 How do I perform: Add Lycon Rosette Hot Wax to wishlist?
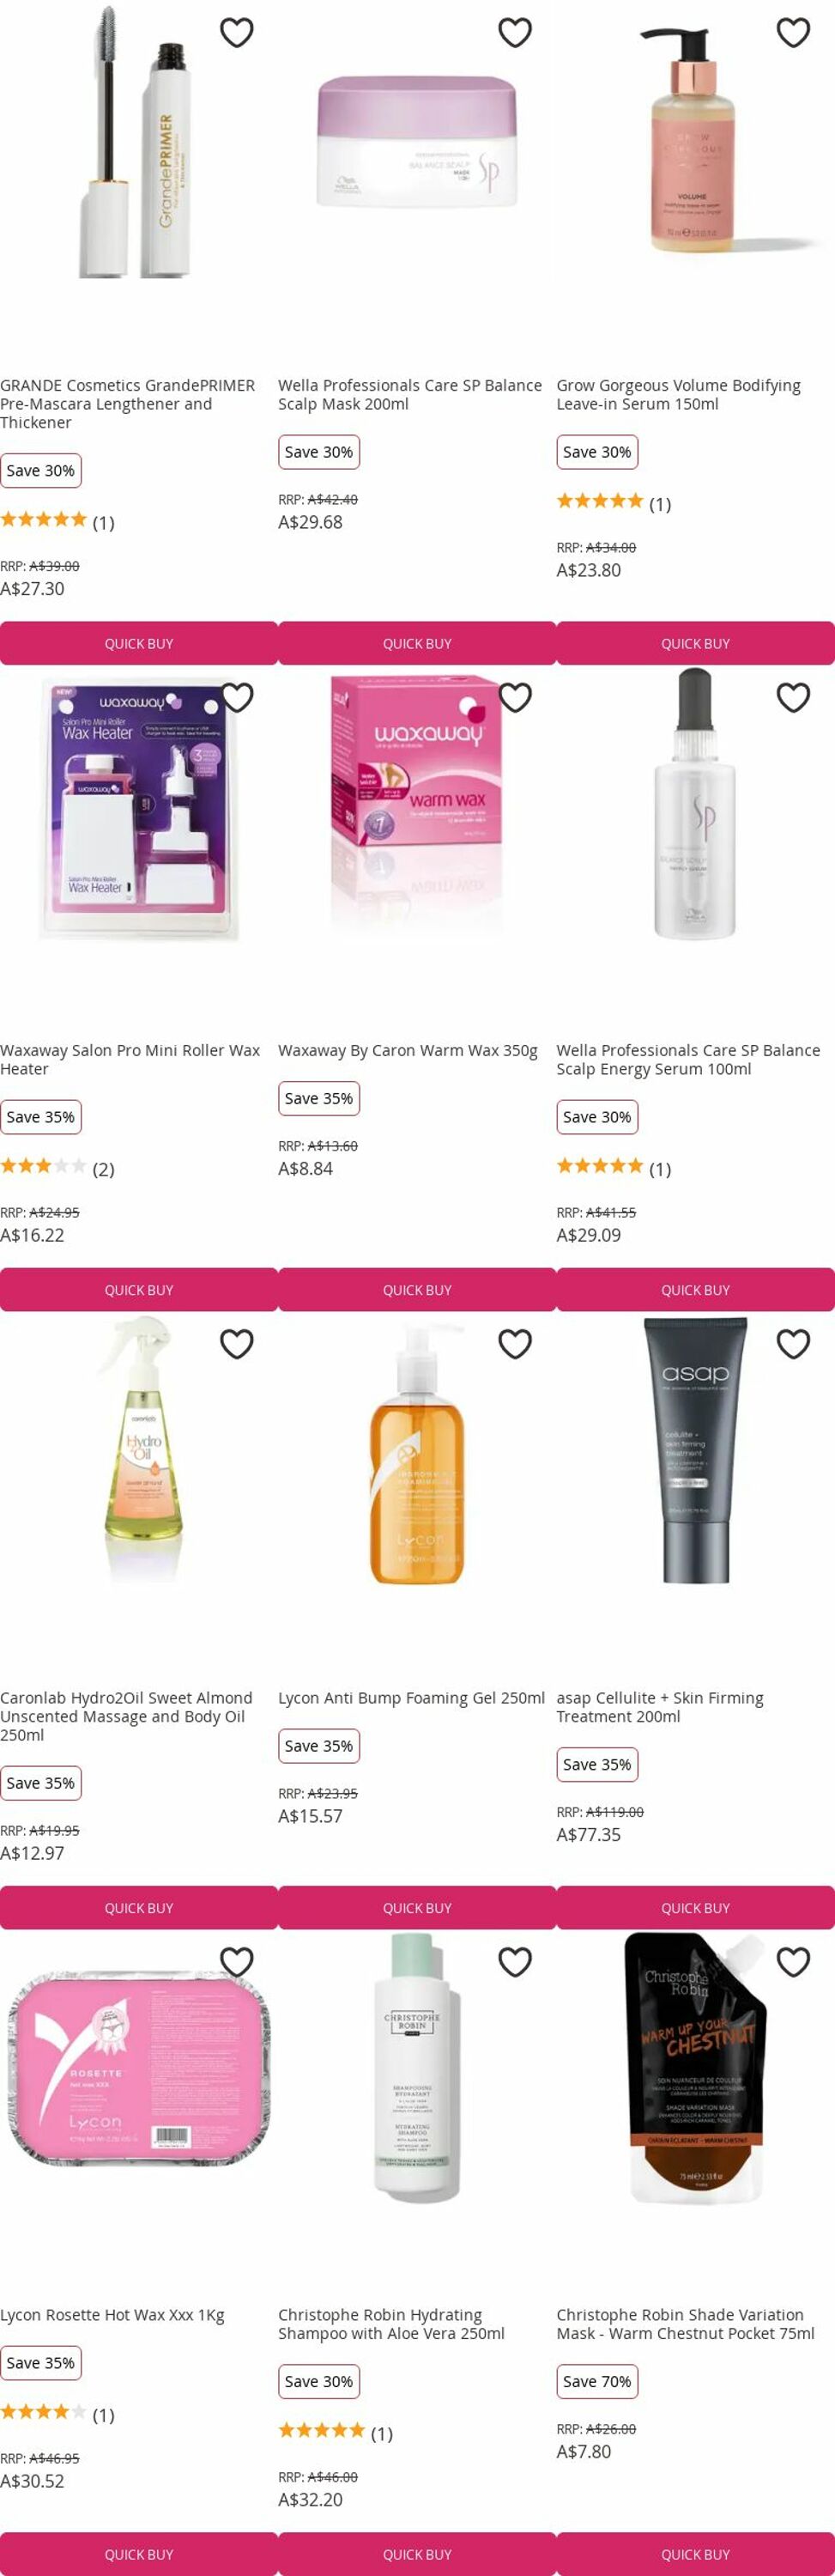[237, 1961]
